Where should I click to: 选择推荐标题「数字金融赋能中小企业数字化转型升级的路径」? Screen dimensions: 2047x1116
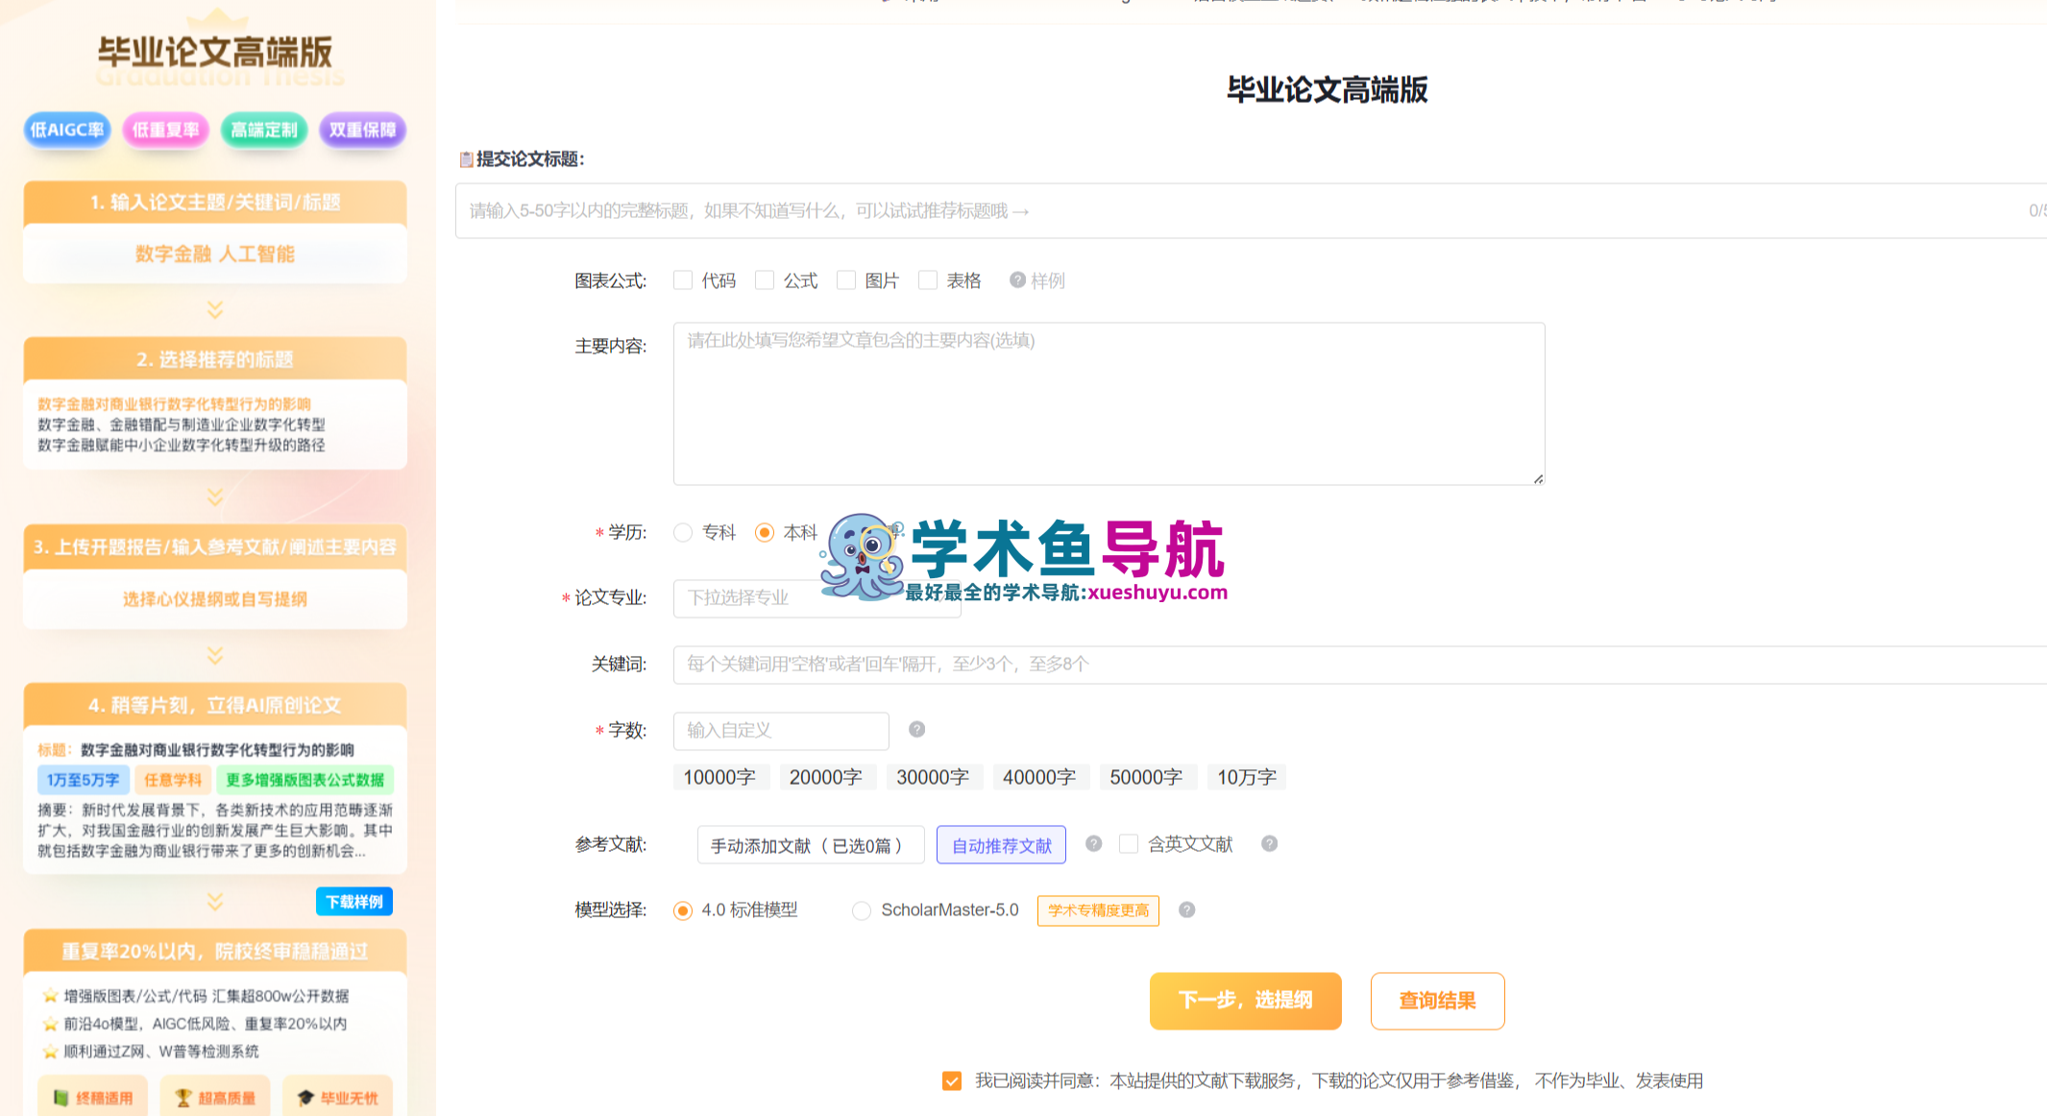coord(181,445)
